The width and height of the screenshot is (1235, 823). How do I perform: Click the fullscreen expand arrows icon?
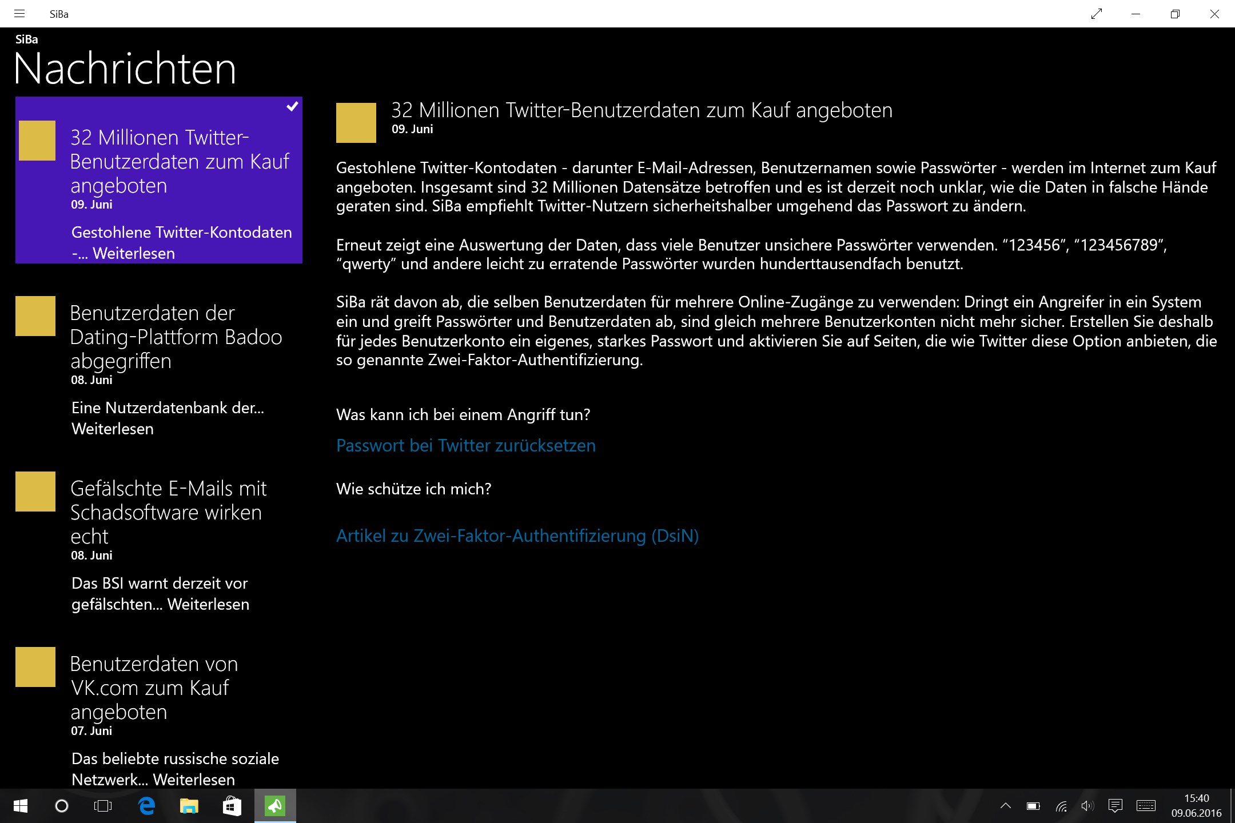pos(1096,14)
